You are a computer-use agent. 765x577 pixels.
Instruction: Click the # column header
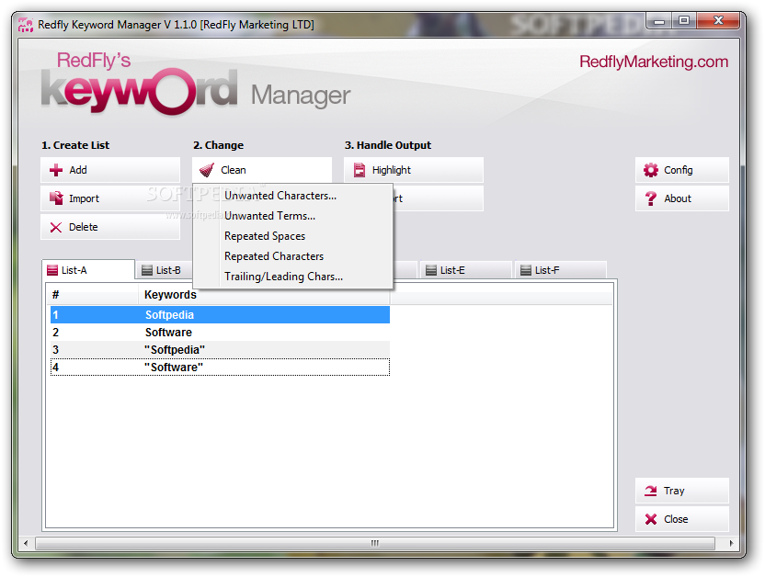[93, 295]
